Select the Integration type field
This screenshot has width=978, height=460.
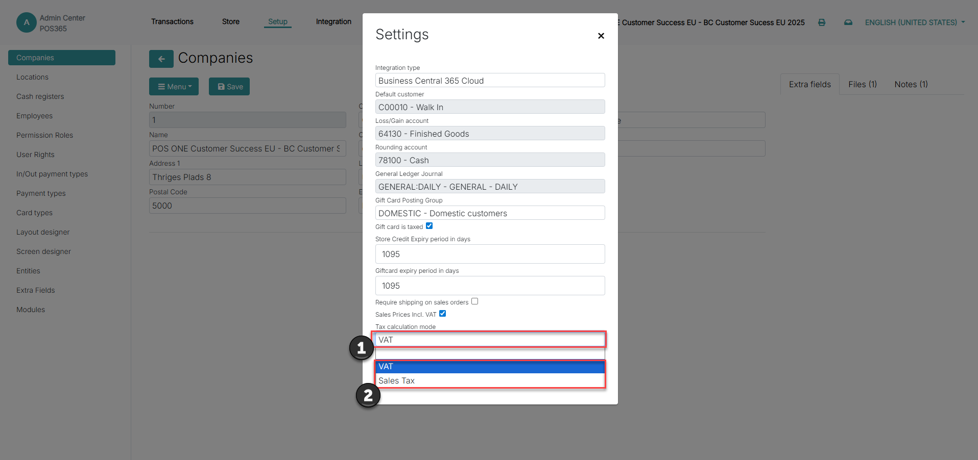click(x=490, y=81)
